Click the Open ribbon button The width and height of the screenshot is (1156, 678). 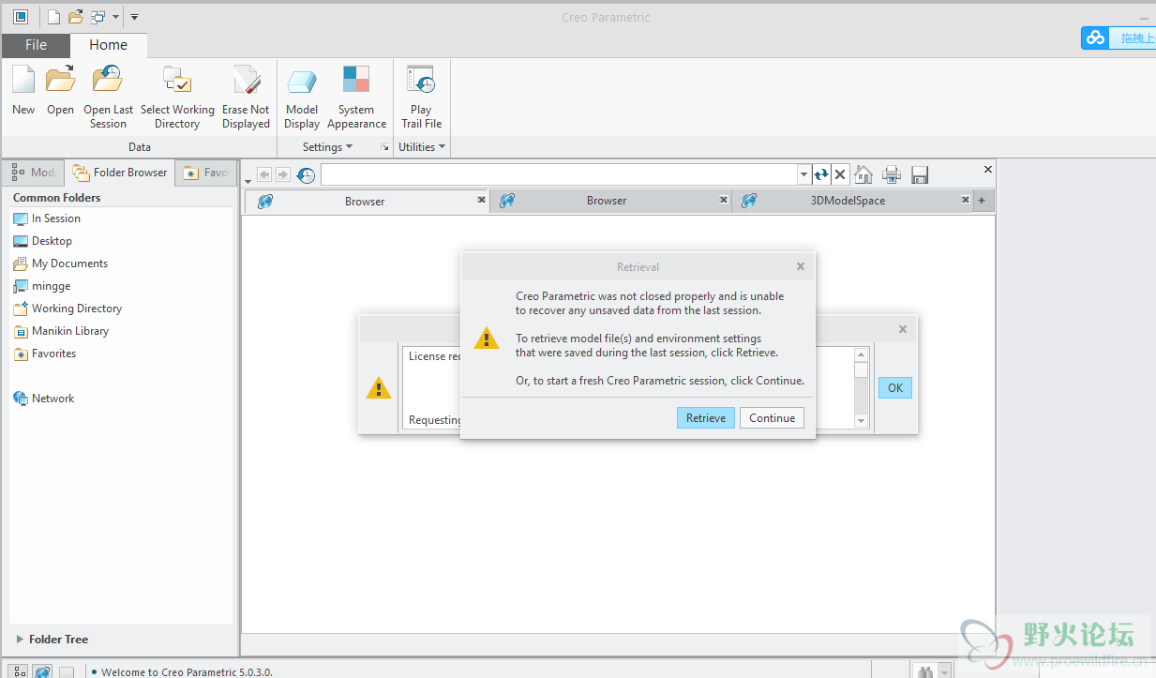60,91
